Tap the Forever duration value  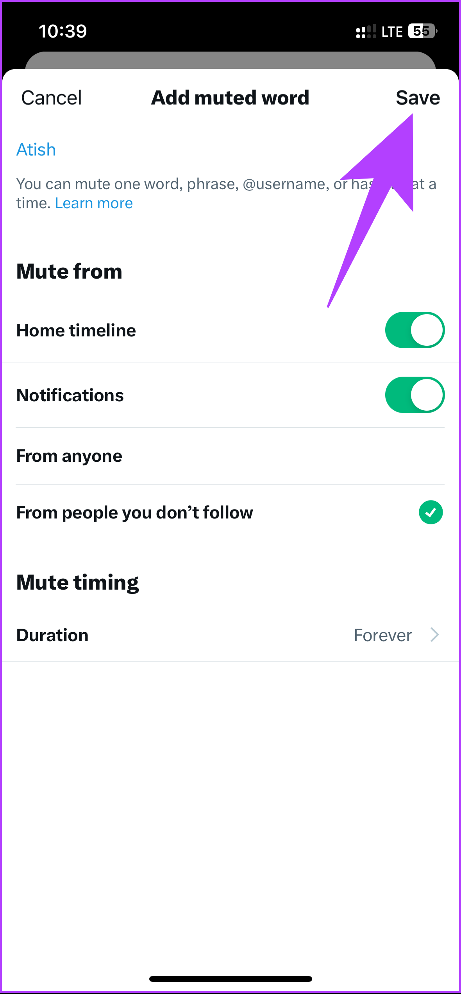382,635
